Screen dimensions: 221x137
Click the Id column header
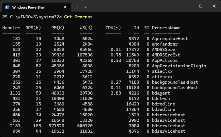click(136, 28)
